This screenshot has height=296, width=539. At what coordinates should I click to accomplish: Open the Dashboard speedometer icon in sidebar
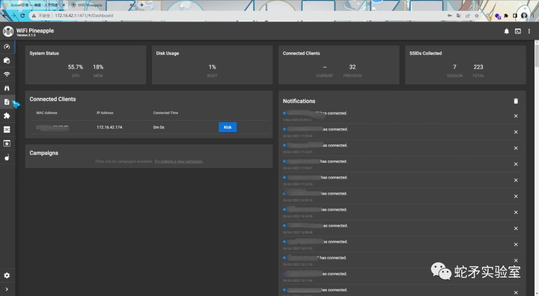click(x=7, y=46)
